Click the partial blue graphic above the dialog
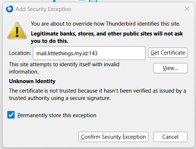The width and height of the screenshot is (196, 149). coord(75,1)
